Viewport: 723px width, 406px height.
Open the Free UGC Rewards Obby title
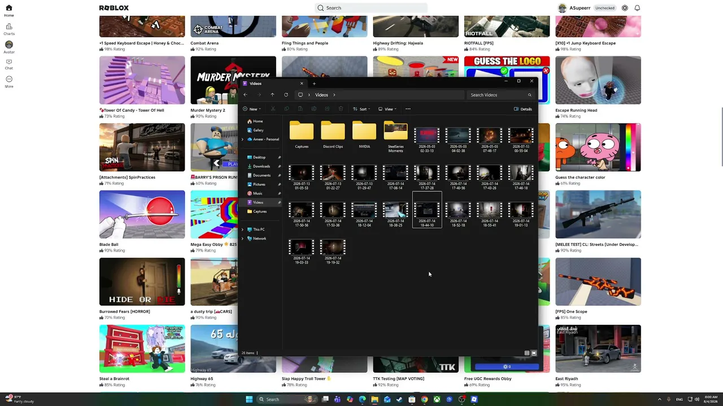[x=488, y=379]
